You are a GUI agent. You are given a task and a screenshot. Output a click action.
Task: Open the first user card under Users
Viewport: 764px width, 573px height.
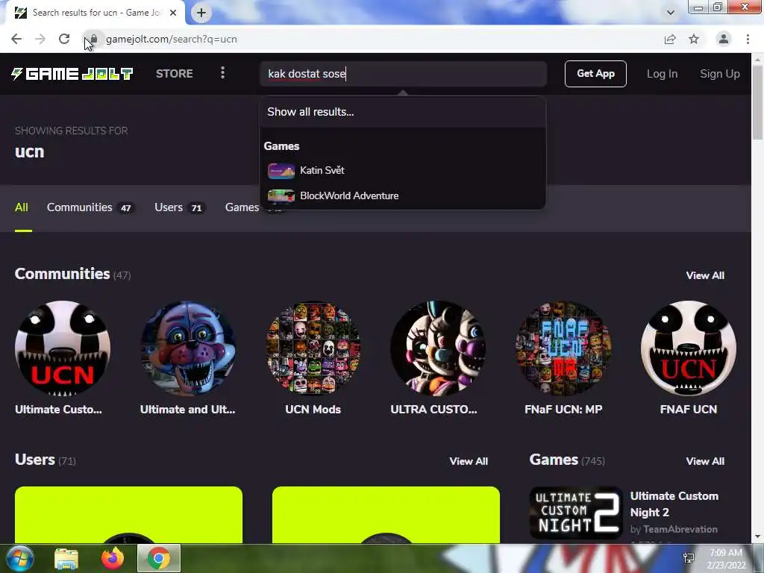[128, 515]
